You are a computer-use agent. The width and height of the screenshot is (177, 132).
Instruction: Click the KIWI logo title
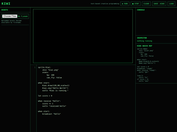coord(6,4)
